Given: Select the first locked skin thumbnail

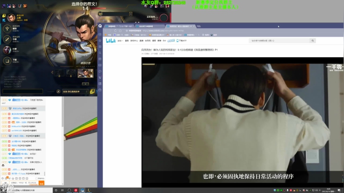Looking at the screenshot, I should tap(59, 73).
